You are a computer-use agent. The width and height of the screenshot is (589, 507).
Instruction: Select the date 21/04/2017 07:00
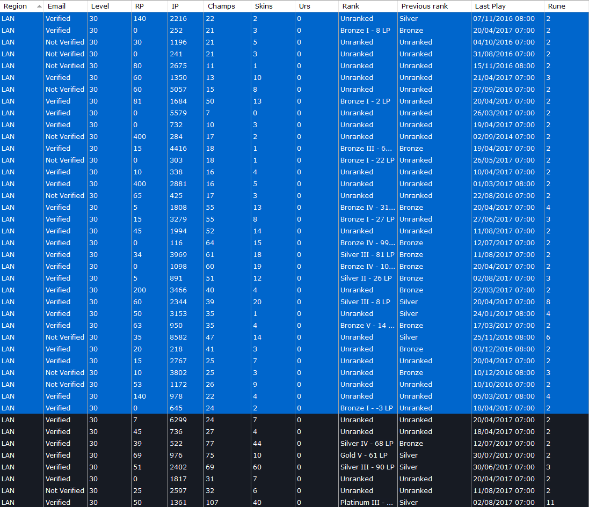(504, 78)
